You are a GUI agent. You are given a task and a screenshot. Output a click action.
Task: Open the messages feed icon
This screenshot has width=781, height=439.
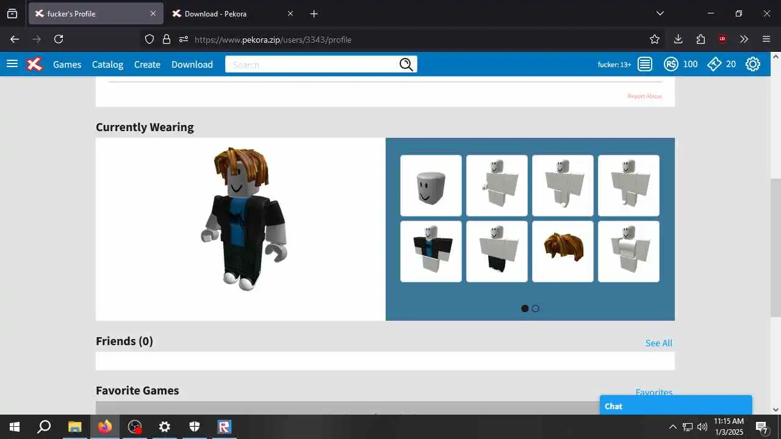click(645, 64)
